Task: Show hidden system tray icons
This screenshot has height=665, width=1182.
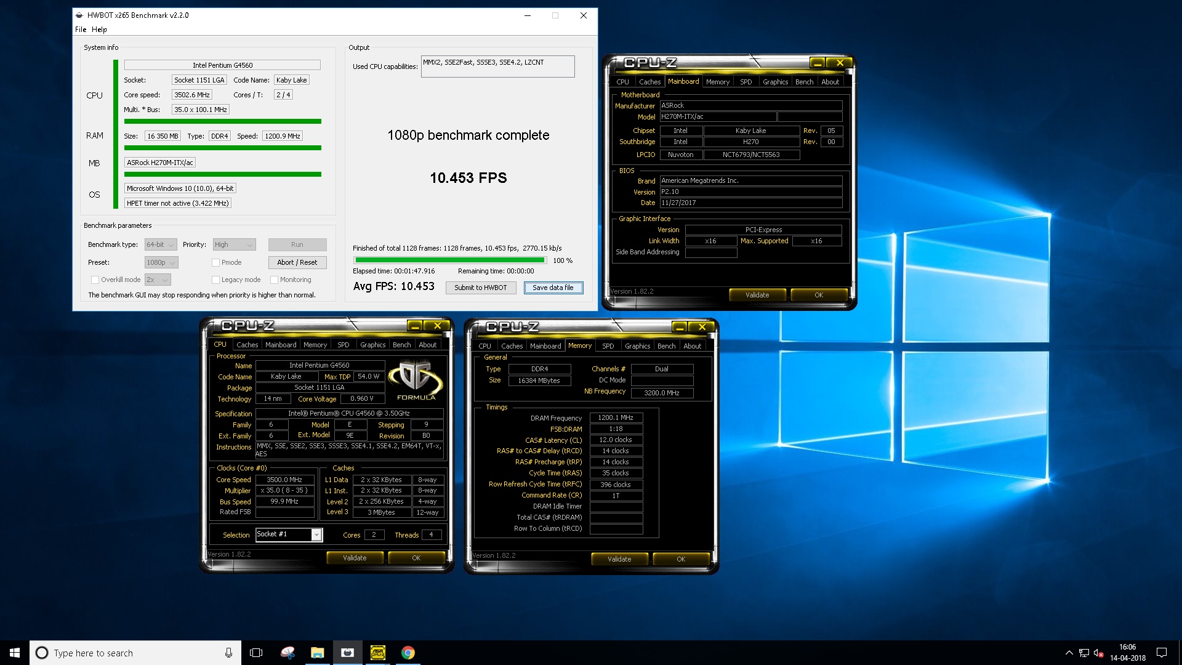Action: (1069, 653)
